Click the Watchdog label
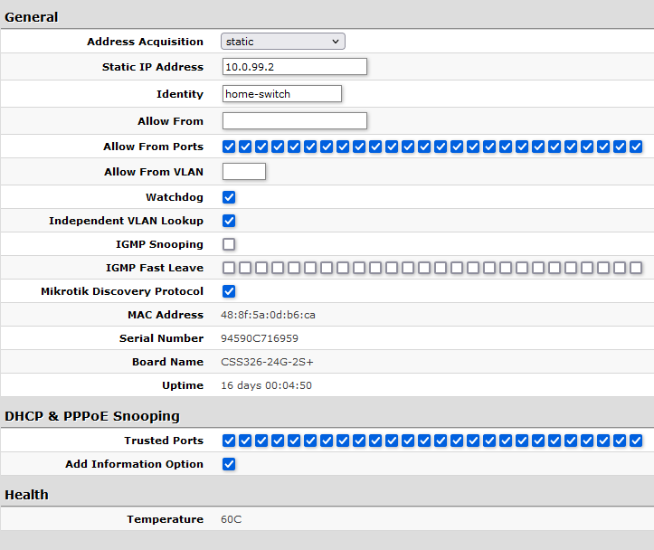The width and height of the screenshot is (654, 550). click(x=175, y=197)
